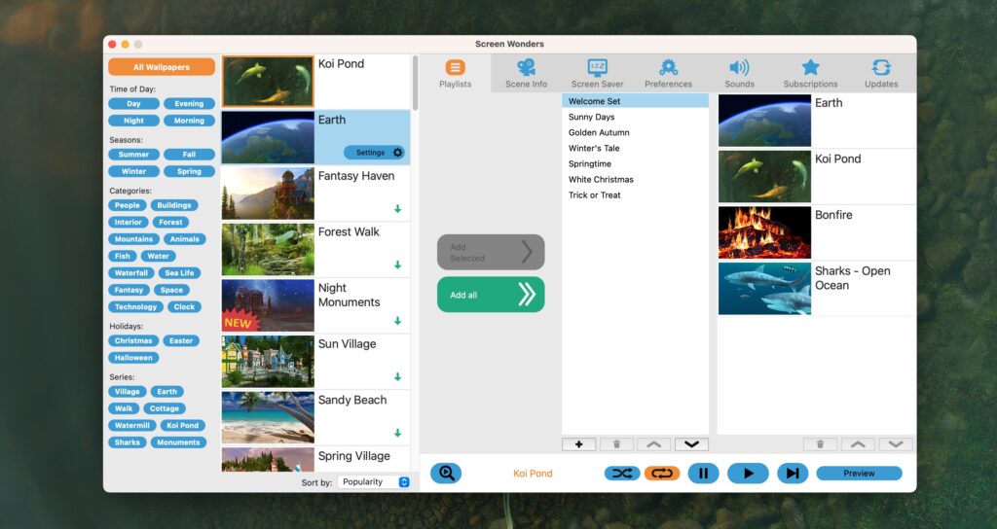The image size is (997, 529).
Task: Open the Sounds tab
Action: [740, 73]
